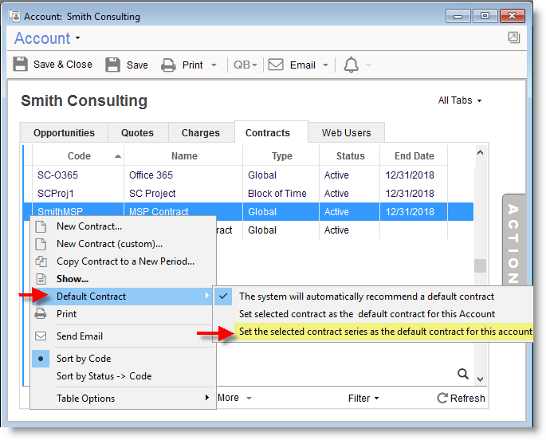Screen dimensions: 546x440
Task: Set selected contract series as default
Action: pos(385,332)
